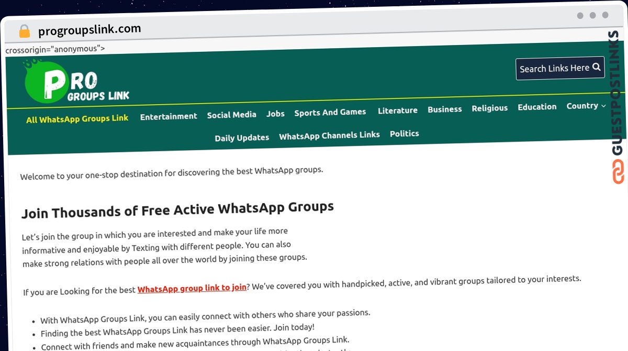Open the Literature category
Image resolution: width=628 pixels, height=351 pixels.
click(397, 111)
